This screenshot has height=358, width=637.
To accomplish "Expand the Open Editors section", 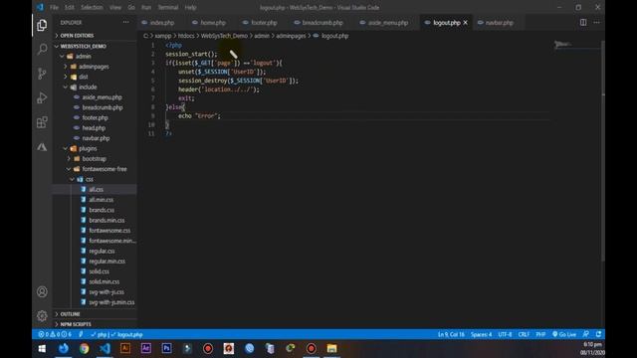I will [77, 36].
